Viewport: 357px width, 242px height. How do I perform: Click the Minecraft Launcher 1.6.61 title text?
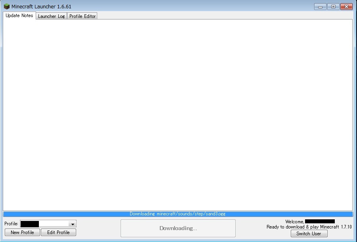(41, 7)
